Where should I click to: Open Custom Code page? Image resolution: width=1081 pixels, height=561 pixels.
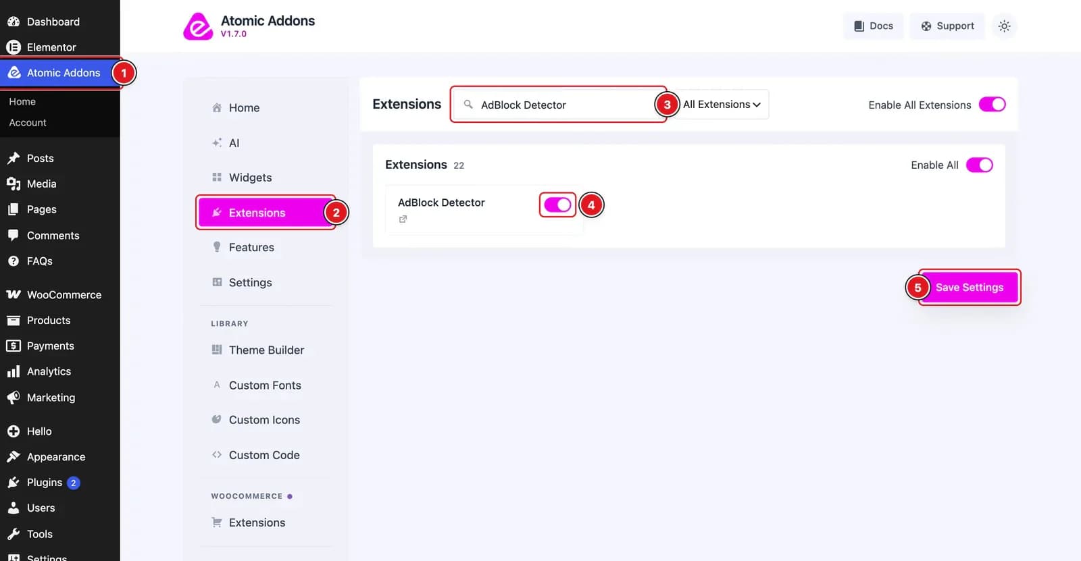[x=266, y=455]
